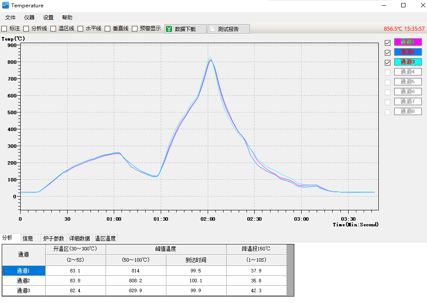Screen dimensions: 427x303
Task: Enable the 分析线 analysis line option
Action: tap(26, 28)
